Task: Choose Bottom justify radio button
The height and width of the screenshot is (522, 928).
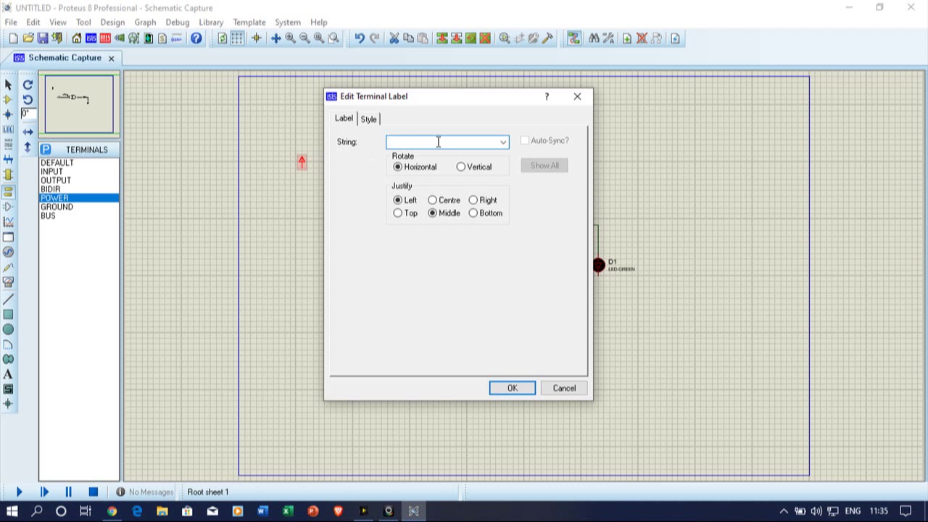Action: [x=473, y=213]
